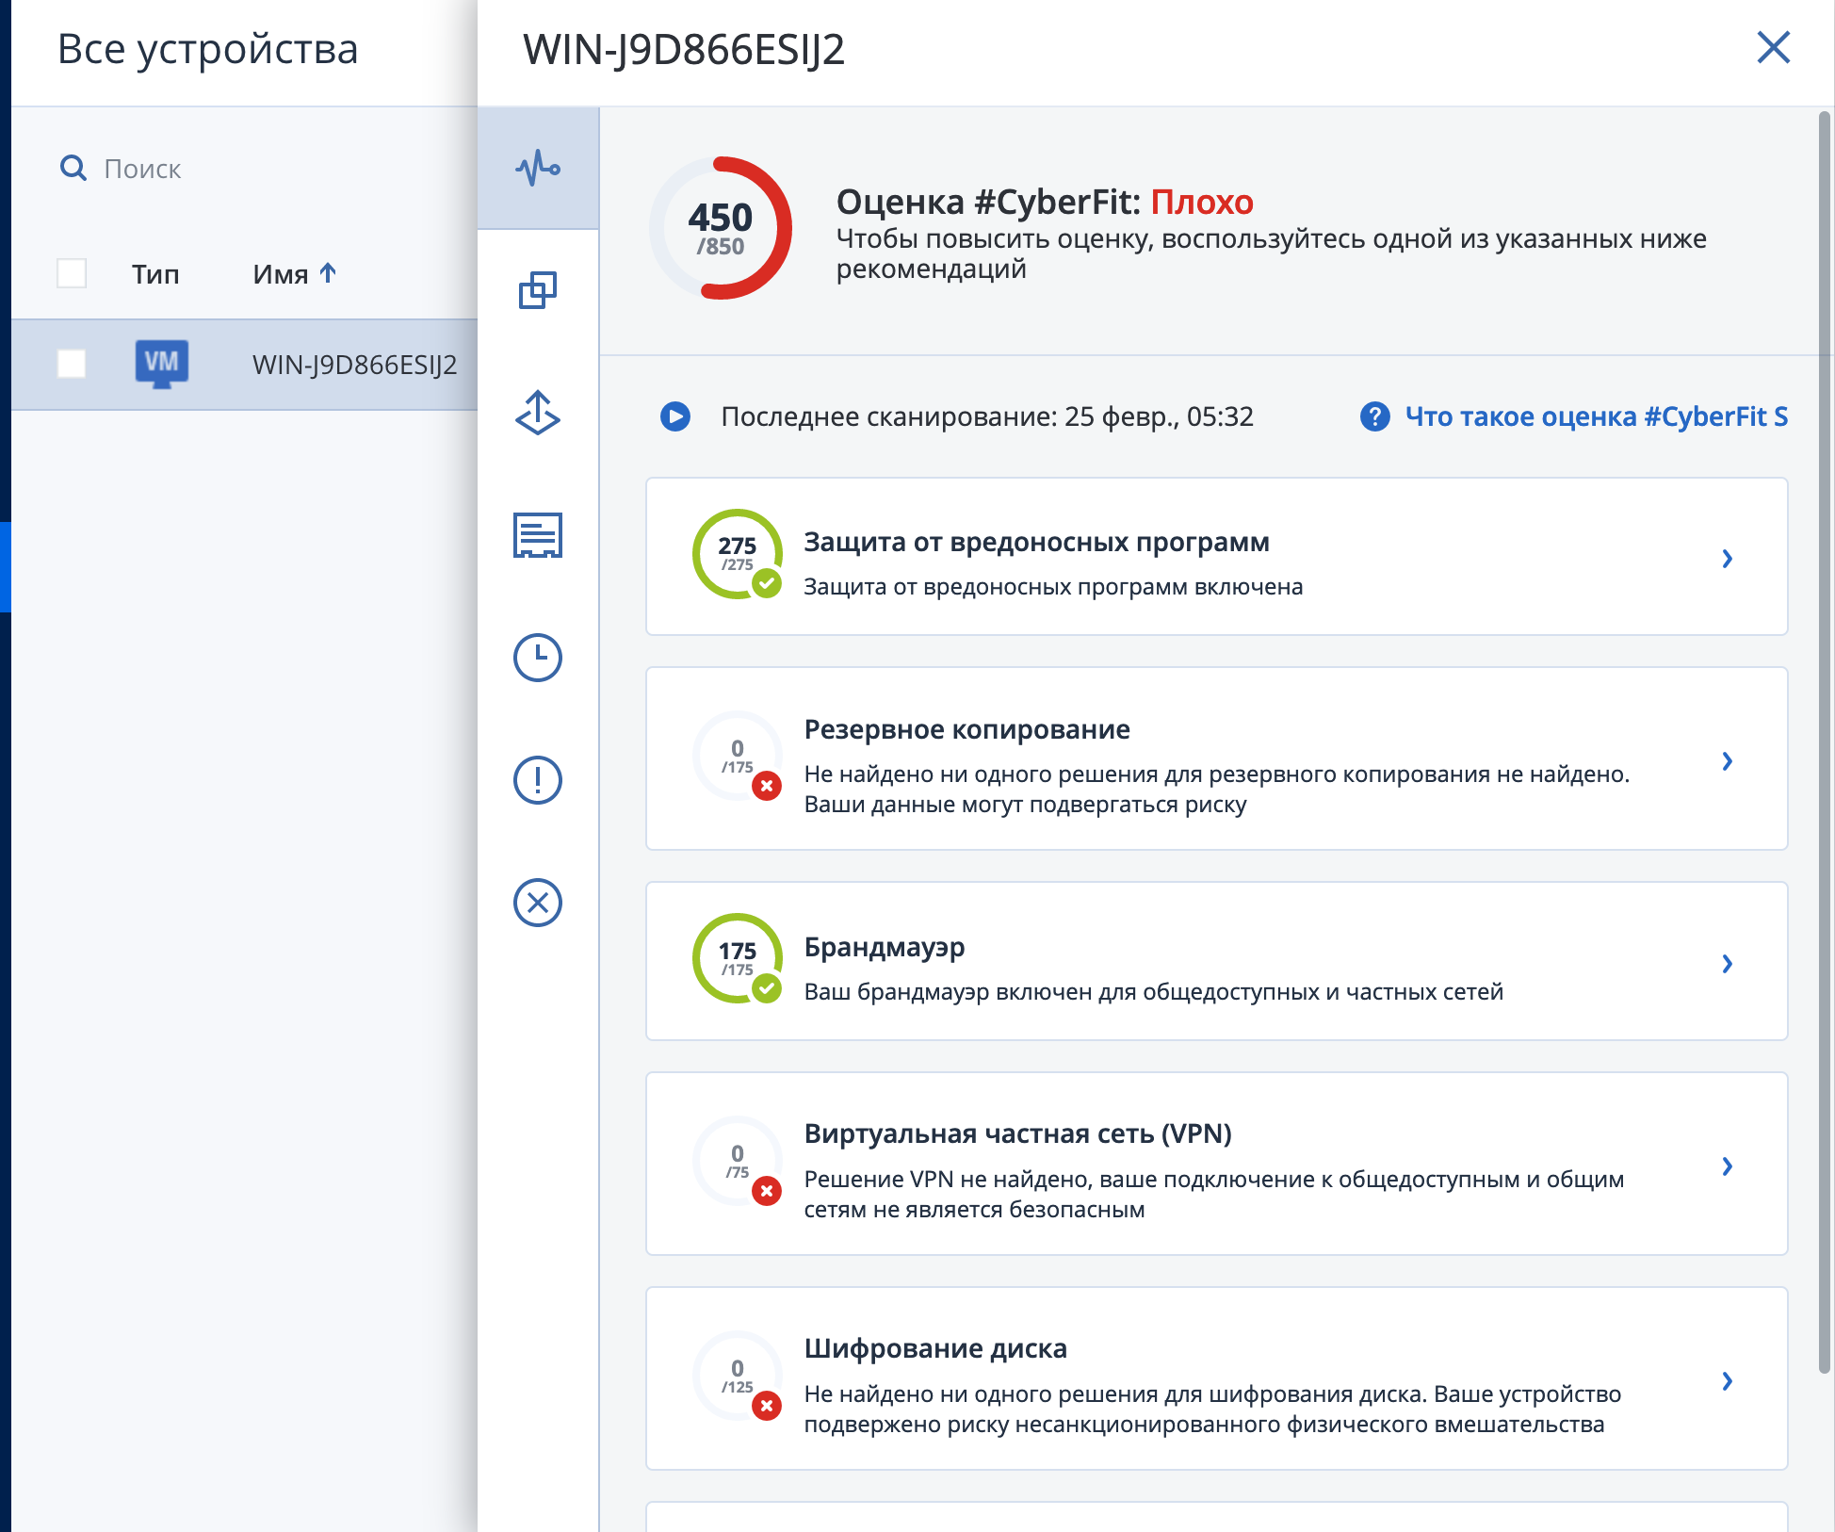The image size is (1835, 1532).
Task: Click the 175/175 firewall score gauge
Action: click(x=738, y=959)
